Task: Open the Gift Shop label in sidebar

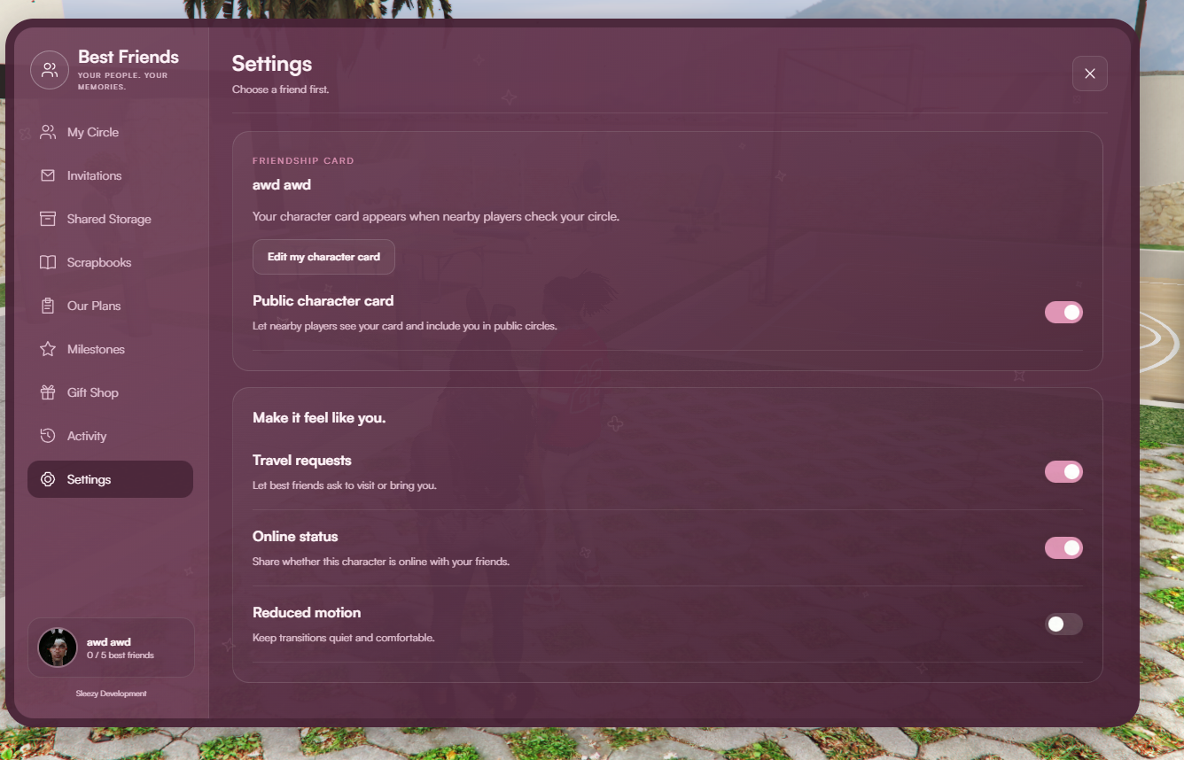Action: 92,392
